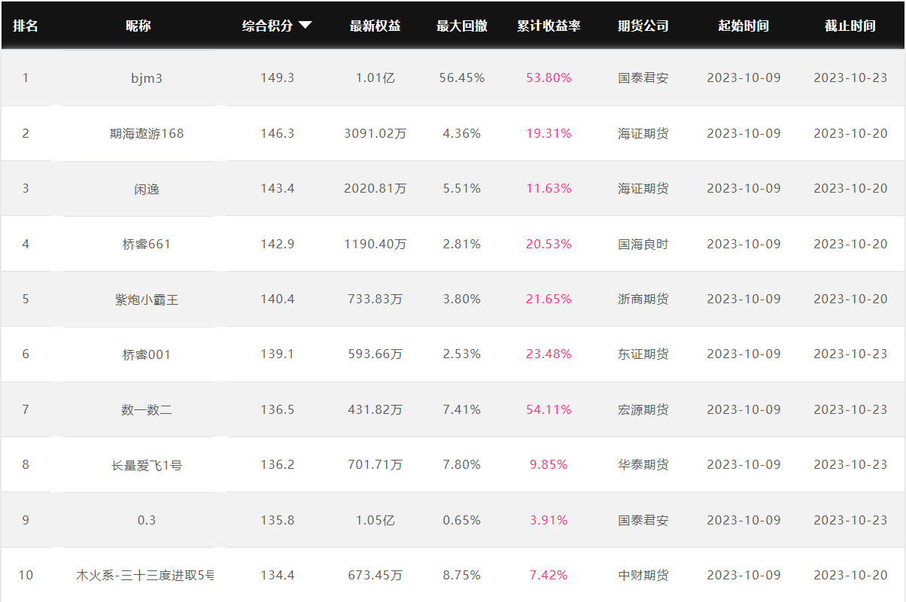Open the 数一数二 nickname entry
Screen dimensions: 906x602
pyautogui.click(x=147, y=410)
